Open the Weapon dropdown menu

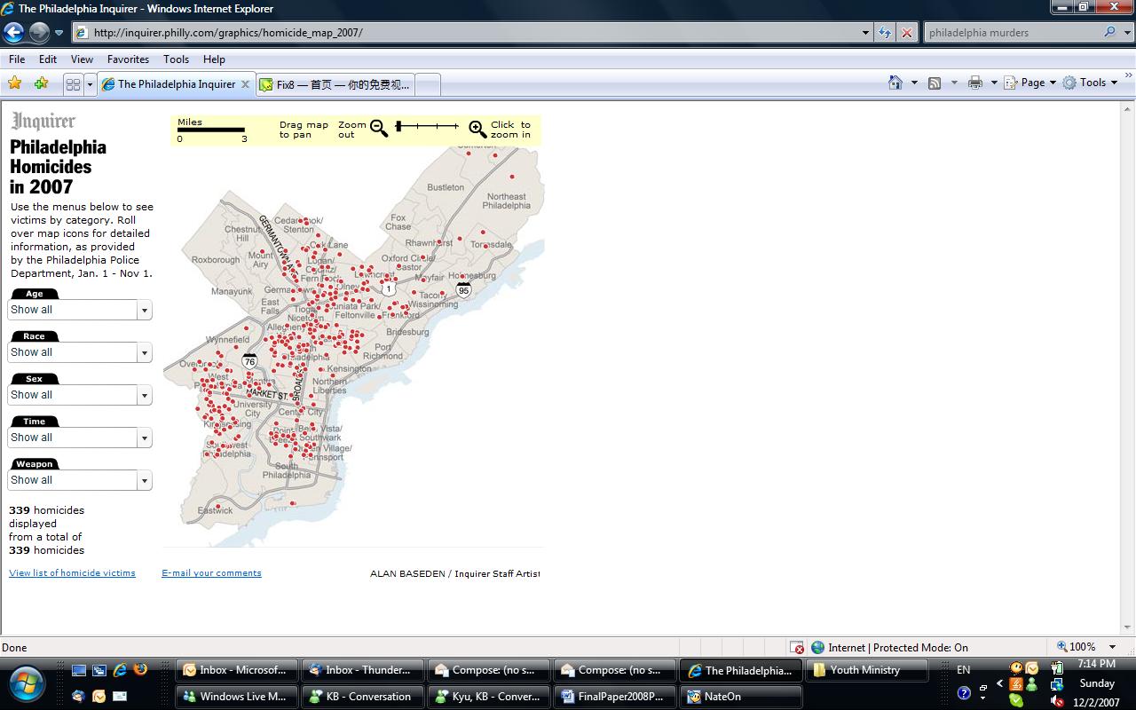[144, 480]
